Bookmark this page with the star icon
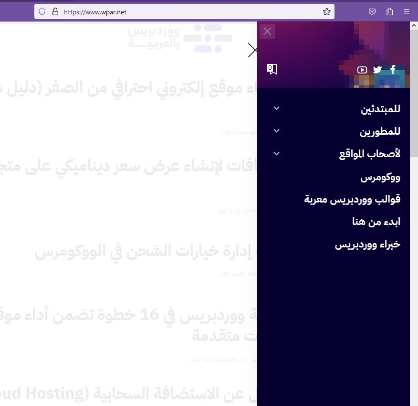The height and width of the screenshot is (406, 418). pos(326,12)
